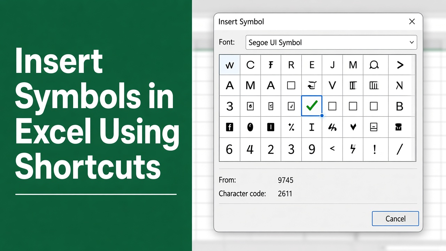Select the green check mark symbol
The width and height of the screenshot is (446, 251).
(312, 106)
